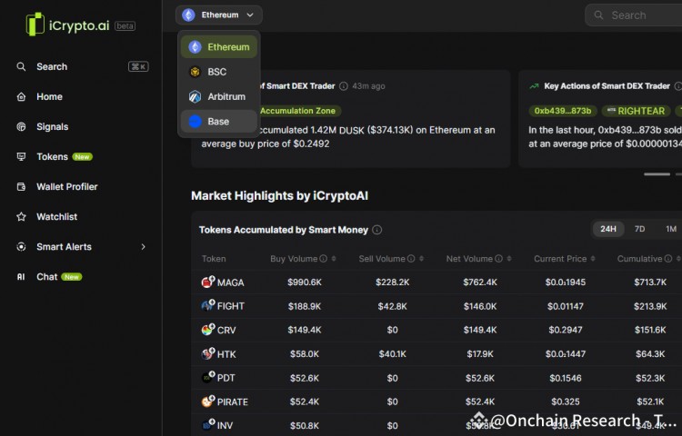Click the RIGHTEAR token tag
Image resolution: width=682 pixels, height=436 pixels.
tap(636, 111)
